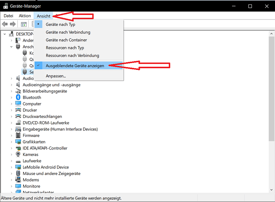The height and width of the screenshot is (202, 275).
Task: Click the Kameras webcam icon
Action: pyautogui.click(x=18, y=154)
